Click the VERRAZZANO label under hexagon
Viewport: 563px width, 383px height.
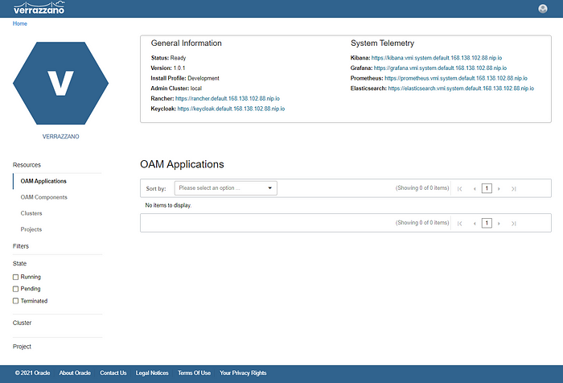tap(60, 137)
